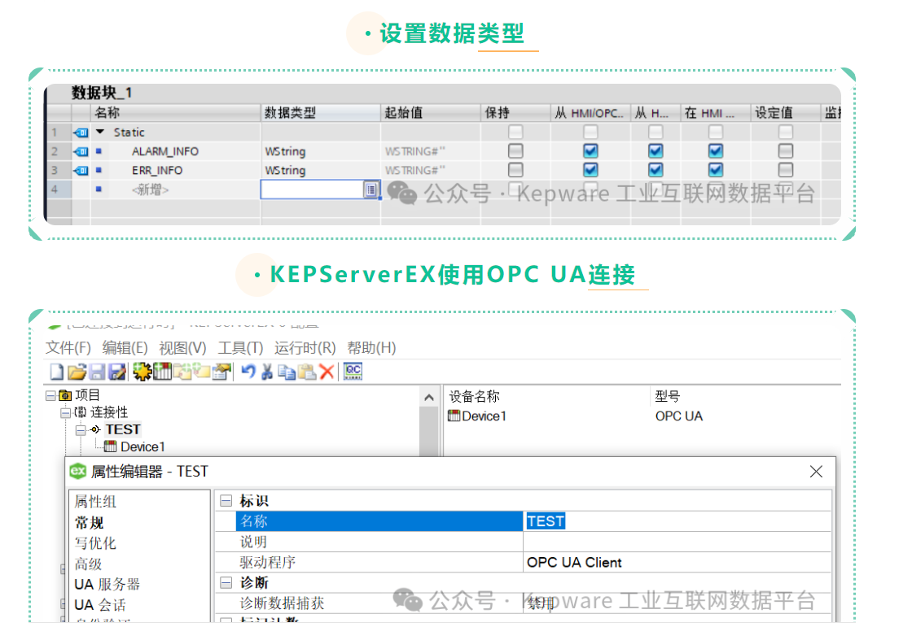The width and height of the screenshot is (912, 640).
Task: Open the 运行时(R) menu
Action: (305, 348)
